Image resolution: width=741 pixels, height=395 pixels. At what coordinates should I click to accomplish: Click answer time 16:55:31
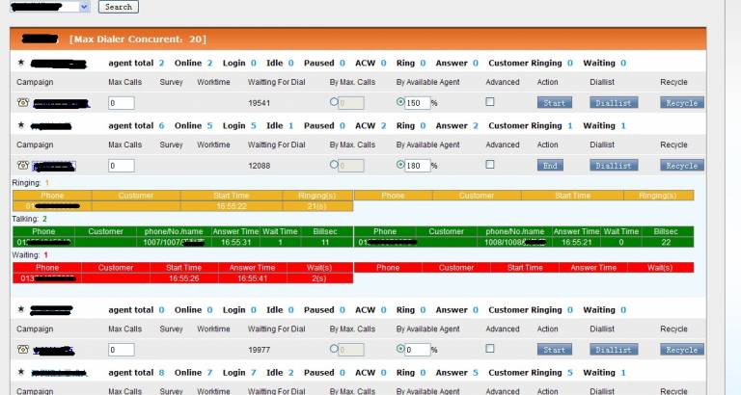pos(235,242)
